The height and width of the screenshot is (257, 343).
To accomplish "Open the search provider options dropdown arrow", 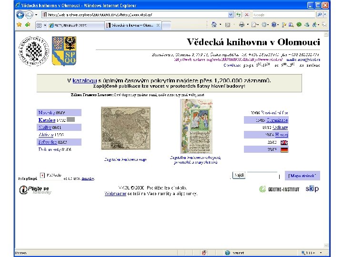I will (x=325, y=15).
